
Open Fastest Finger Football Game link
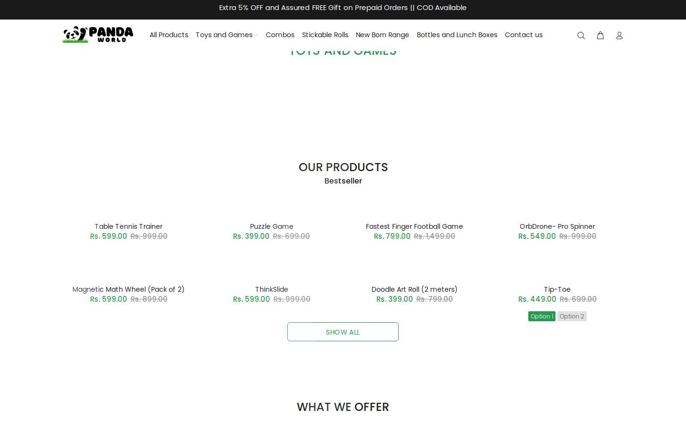(x=414, y=226)
